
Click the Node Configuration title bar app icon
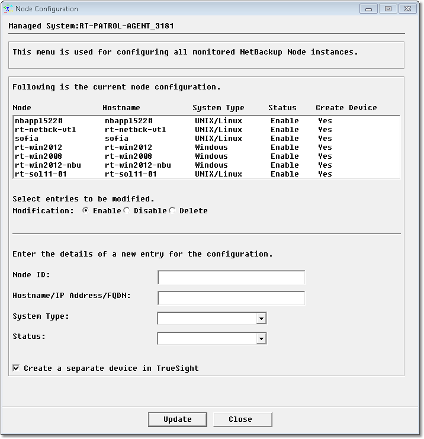(8, 9)
